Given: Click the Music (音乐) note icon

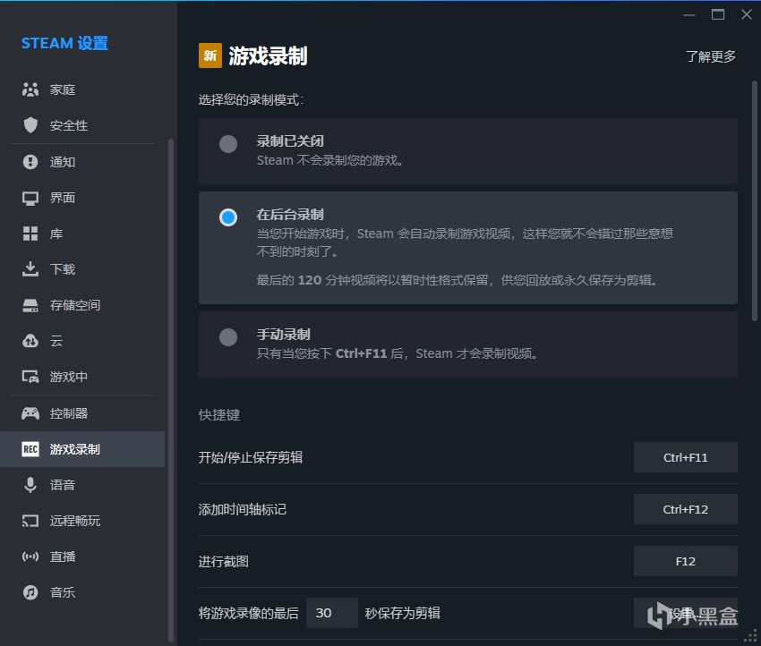Looking at the screenshot, I should coord(30,592).
